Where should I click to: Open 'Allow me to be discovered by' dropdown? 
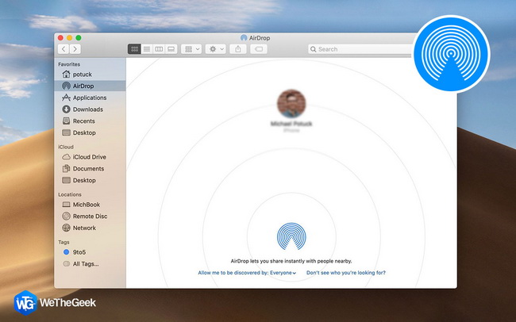coord(247,273)
